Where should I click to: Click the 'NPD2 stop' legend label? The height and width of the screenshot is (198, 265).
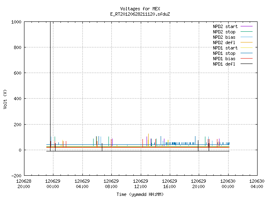coord(224,32)
